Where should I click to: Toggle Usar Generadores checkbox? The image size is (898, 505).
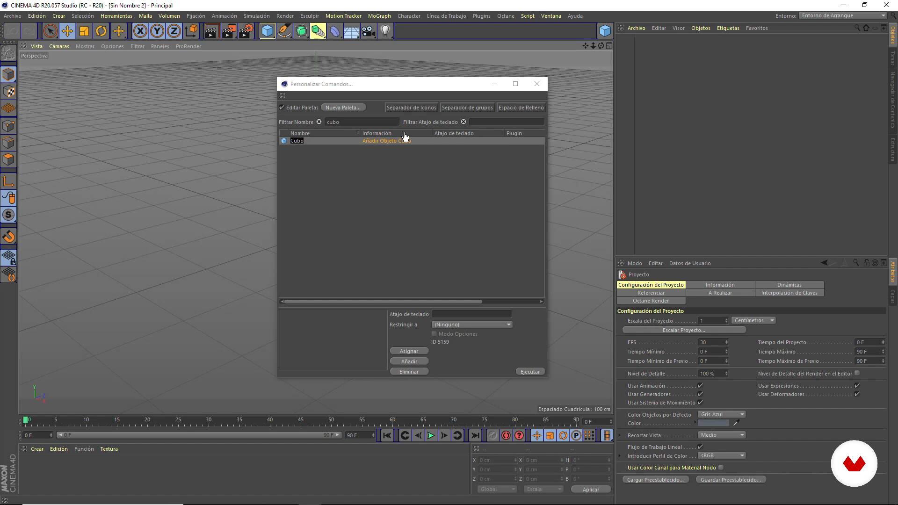(x=700, y=394)
